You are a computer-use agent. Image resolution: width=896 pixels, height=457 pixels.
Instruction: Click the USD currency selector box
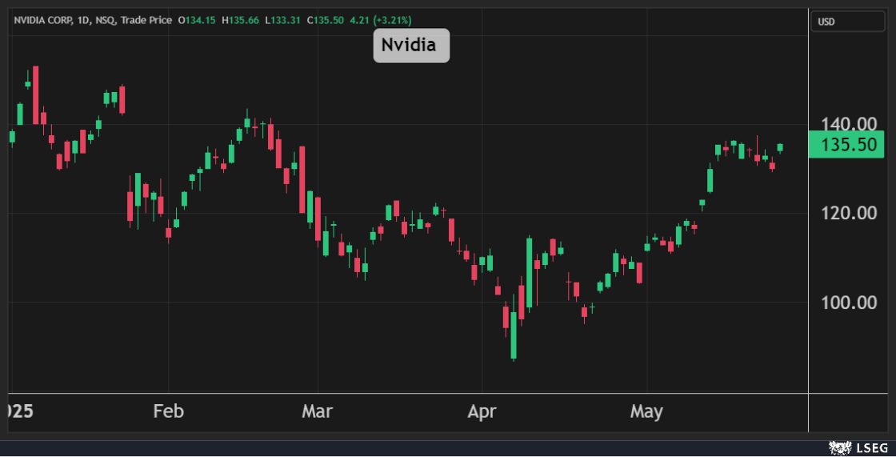[x=847, y=22]
